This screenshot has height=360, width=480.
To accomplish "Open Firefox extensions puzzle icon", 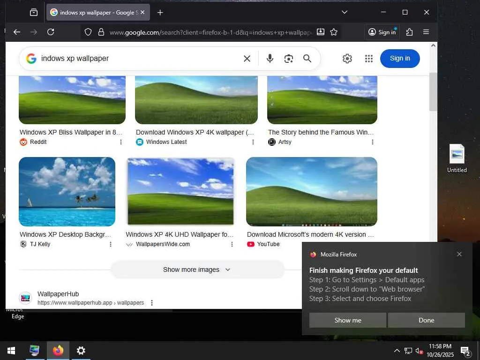I will tap(409, 32).
